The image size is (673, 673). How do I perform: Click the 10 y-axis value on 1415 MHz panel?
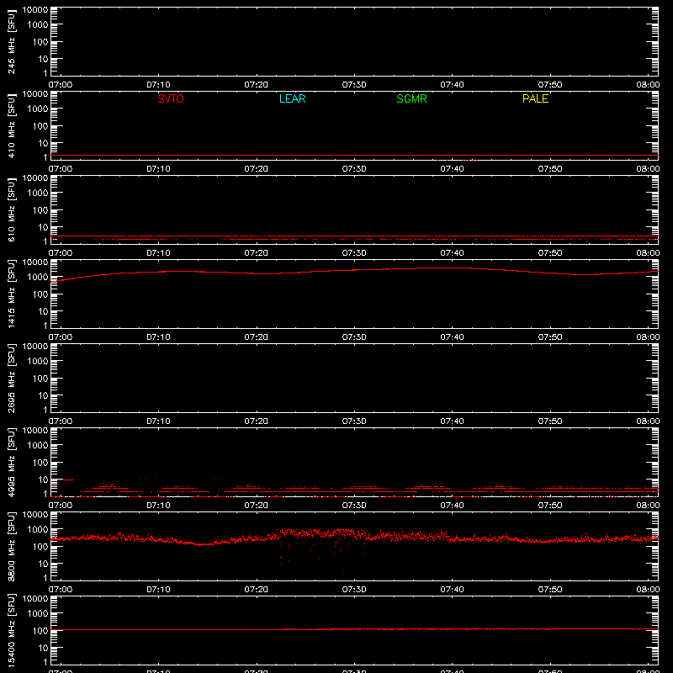(x=44, y=311)
